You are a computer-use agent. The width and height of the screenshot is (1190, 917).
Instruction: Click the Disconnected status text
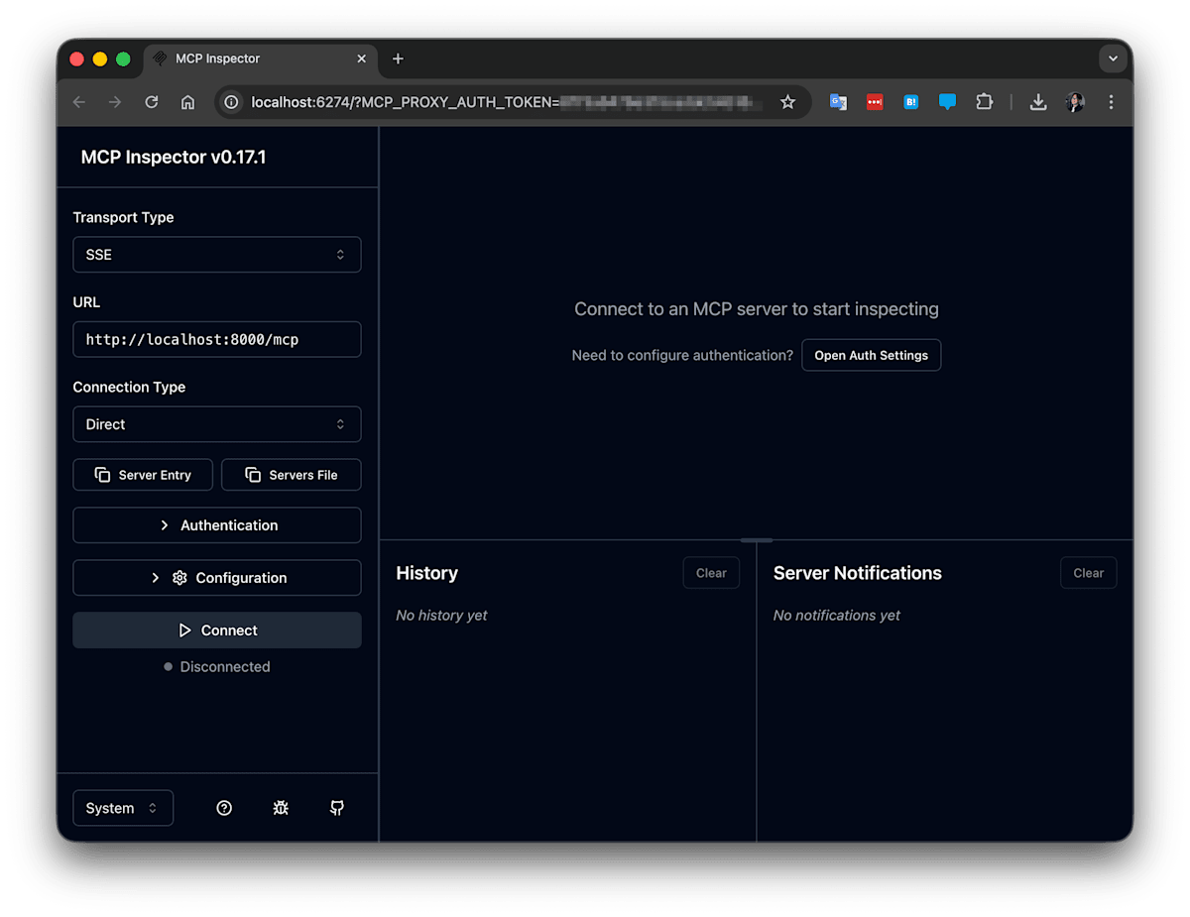[225, 667]
